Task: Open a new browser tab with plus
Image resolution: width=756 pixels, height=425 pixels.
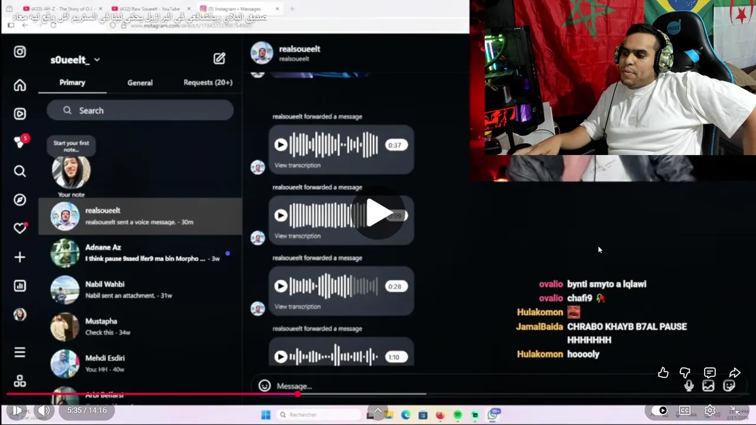Action: tap(292, 9)
